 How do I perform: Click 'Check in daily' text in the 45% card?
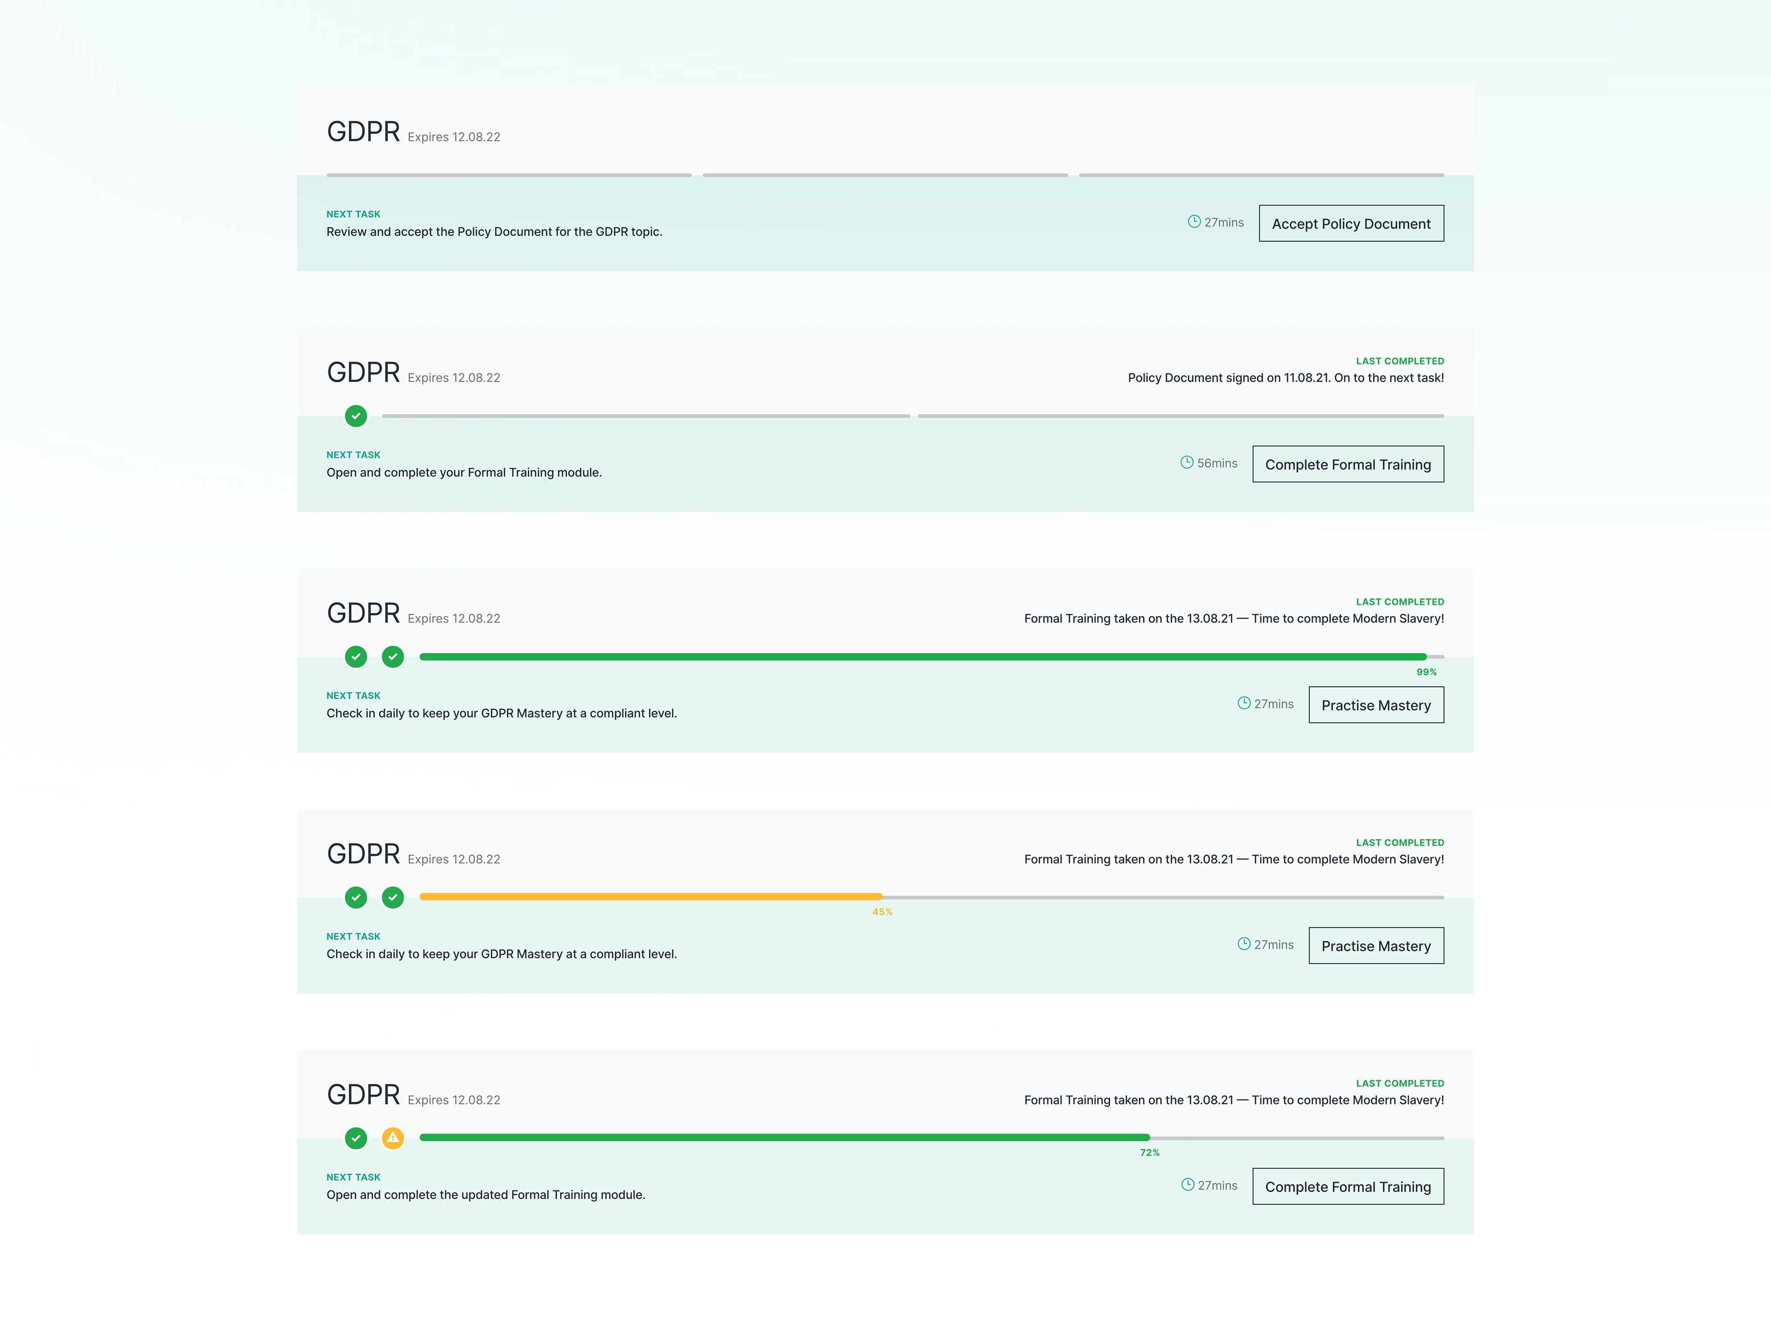pyautogui.click(x=501, y=954)
